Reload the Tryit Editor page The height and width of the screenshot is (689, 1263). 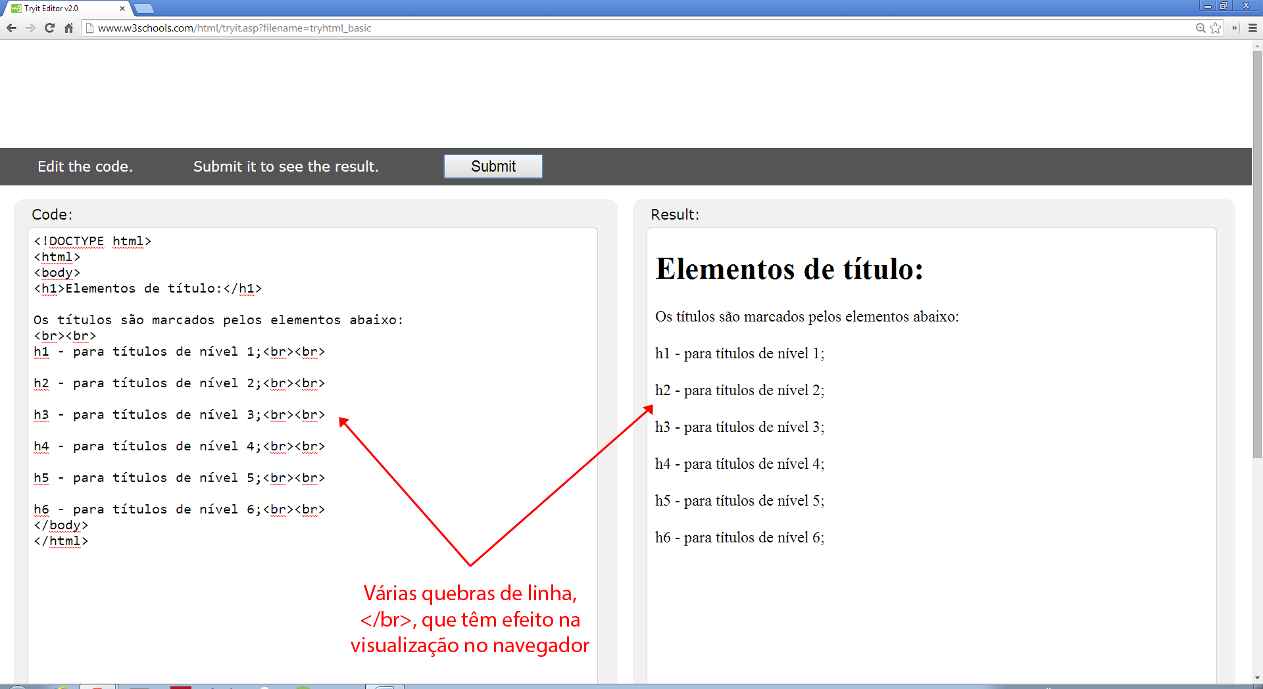(x=49, y=28)
